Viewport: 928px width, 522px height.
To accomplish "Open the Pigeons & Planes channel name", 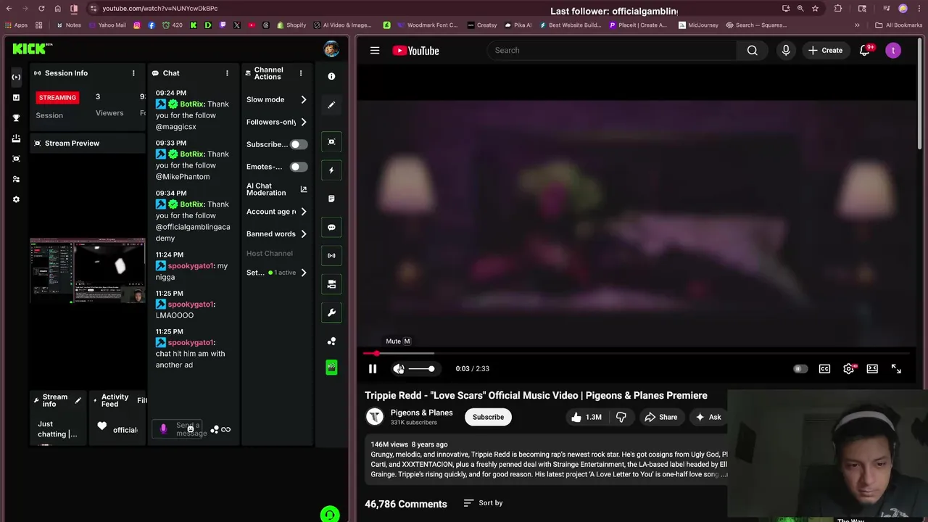I will coord(421,413).
